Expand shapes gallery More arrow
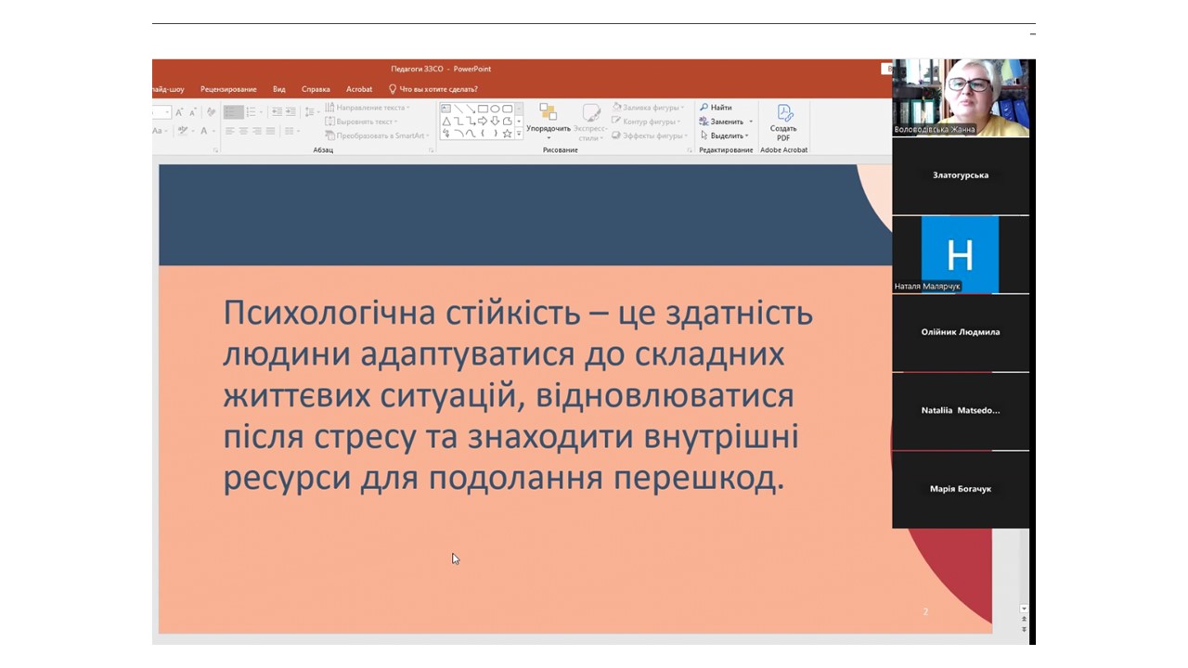The image size is (1188, 668). tap(519, 134)
